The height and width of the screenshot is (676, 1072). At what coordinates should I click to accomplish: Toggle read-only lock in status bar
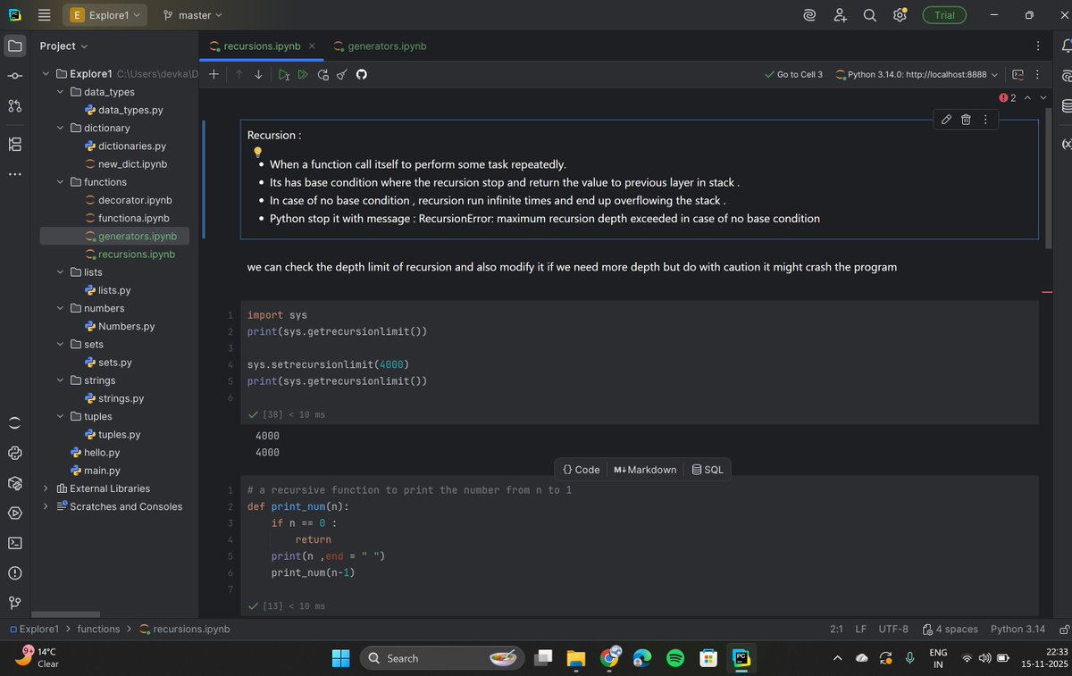(x=1063, y=629)
